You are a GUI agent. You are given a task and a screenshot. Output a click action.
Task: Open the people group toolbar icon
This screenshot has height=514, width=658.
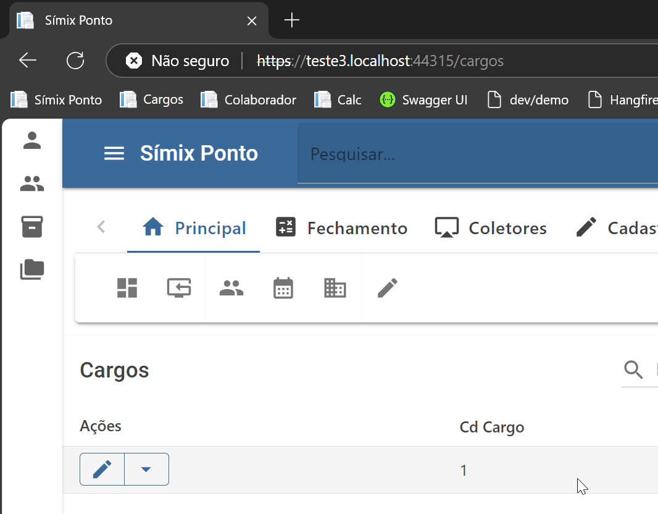[231, 288]
